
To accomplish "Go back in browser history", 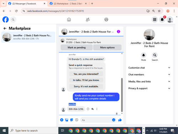I will 4,11.
